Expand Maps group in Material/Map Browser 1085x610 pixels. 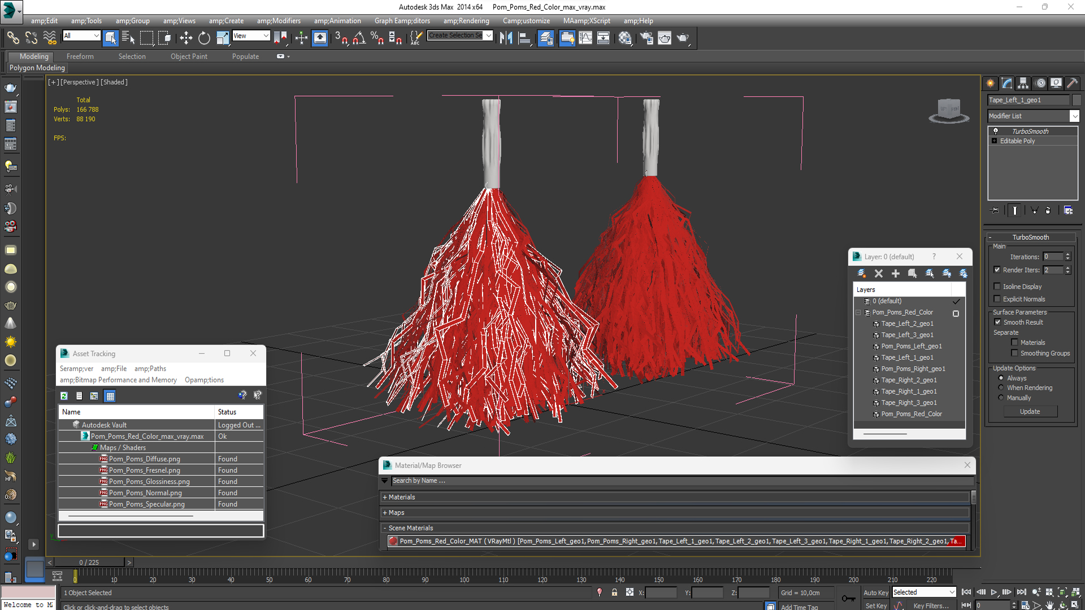click(385, 512)
